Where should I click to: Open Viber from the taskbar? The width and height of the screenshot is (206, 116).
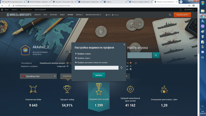[x=203, y=26]
